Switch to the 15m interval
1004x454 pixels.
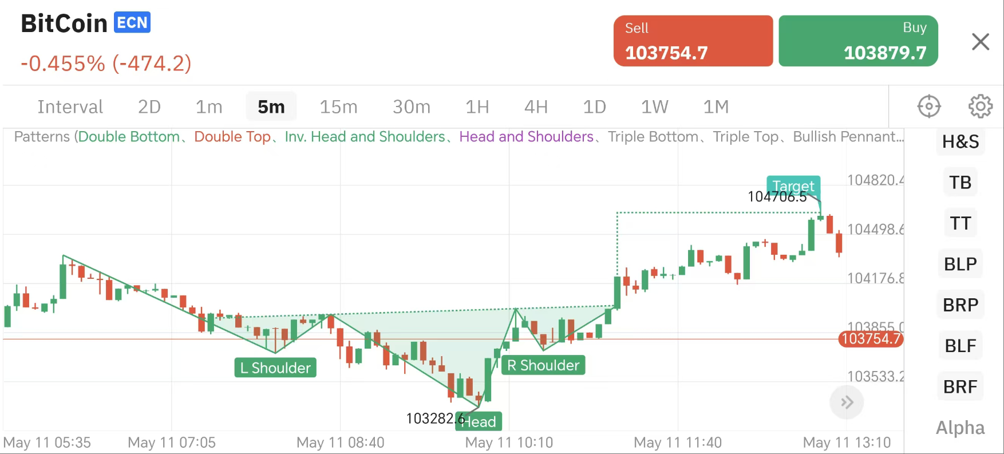pyautogui.click(x=338, y=107)
